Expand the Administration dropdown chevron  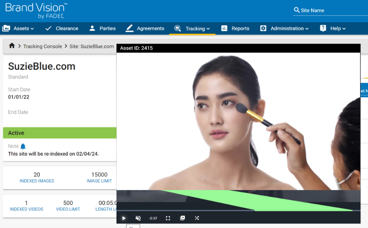coord(307,29)
